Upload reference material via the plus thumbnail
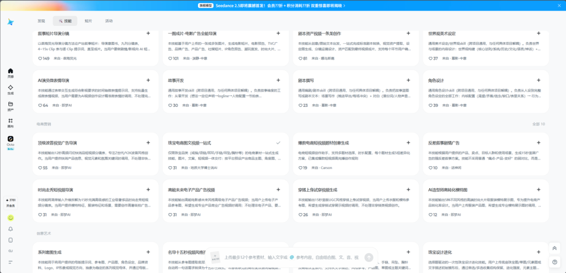Screen dimensions: 566x273 215,257
